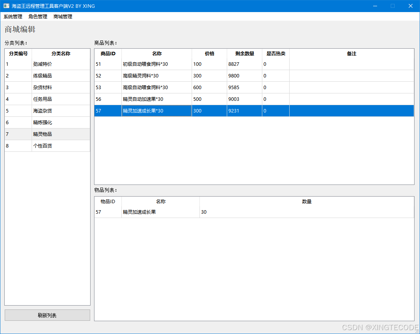Click product ID cell 56
Image resolution: width=420 pixels, height=334 pixels.
click(108, 99)
